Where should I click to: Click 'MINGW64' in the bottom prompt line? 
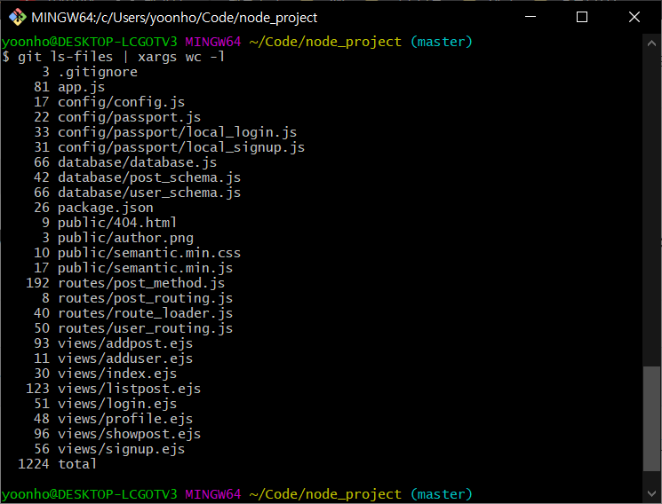pyautogui.click(x=213, y=494)
